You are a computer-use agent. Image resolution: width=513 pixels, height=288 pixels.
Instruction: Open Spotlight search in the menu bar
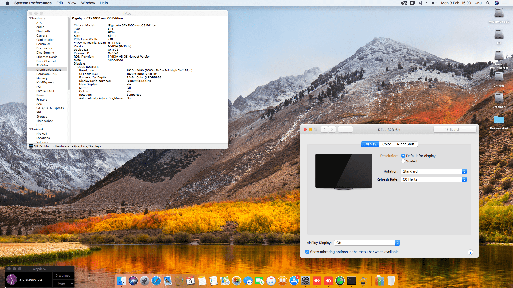point(488,3)
